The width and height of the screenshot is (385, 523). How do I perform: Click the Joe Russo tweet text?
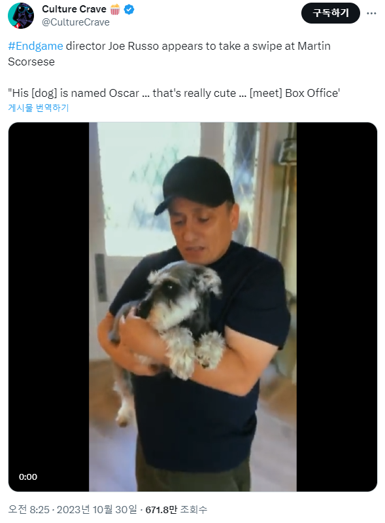(x=169, y=54)
